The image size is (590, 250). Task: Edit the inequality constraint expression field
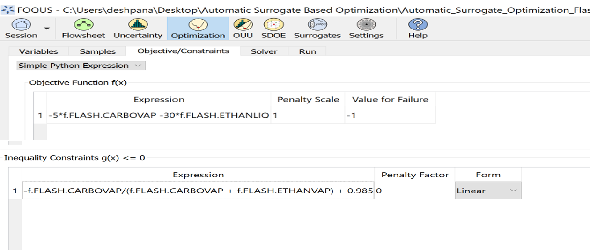tap(198, 191)
